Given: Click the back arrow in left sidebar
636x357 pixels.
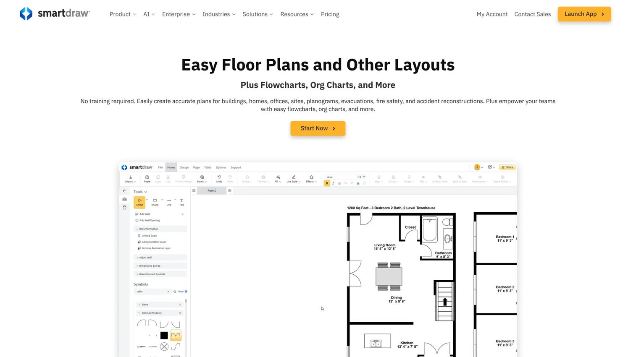Looking at the screenshot, I should [x=124, y=191].
